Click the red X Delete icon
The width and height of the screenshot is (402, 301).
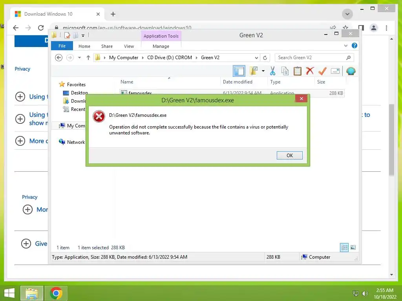coord(310,71)
